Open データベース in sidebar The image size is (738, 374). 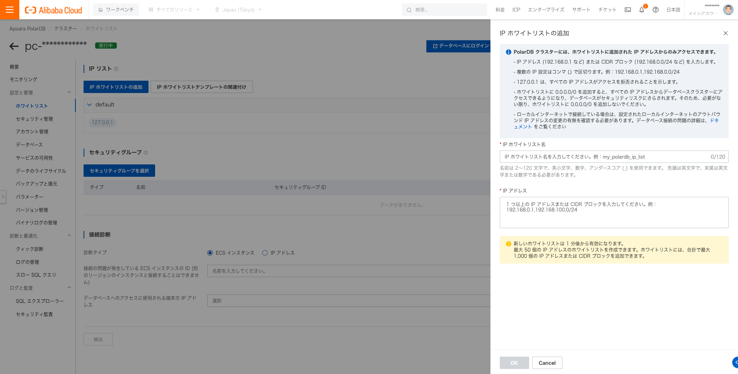coord(29,145)
